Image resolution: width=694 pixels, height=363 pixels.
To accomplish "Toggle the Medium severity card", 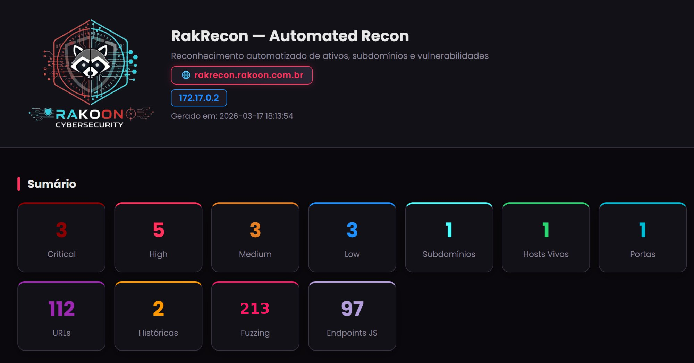I will [255, 238].
